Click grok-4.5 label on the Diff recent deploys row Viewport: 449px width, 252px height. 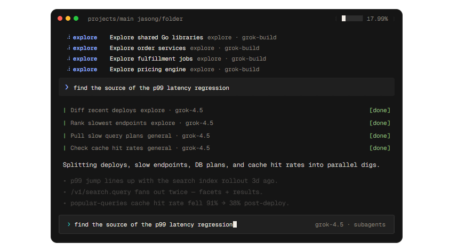pos(189,110)
